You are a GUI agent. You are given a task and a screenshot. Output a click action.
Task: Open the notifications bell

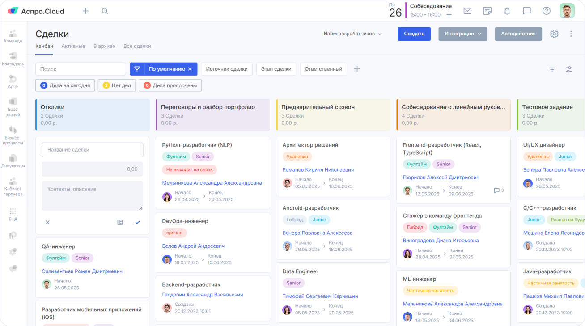point(507,11)
